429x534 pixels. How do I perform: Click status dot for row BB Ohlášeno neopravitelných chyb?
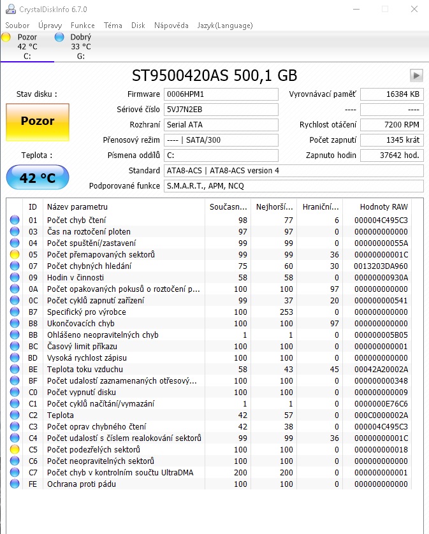tap(15, 335)
